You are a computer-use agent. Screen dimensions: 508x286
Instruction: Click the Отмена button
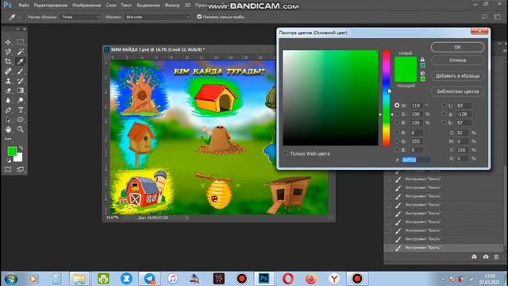457,60
